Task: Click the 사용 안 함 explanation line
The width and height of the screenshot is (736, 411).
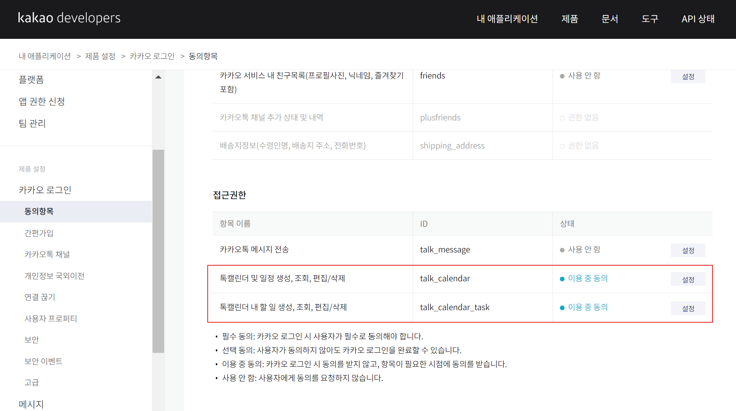Action: tap(302, 378)
